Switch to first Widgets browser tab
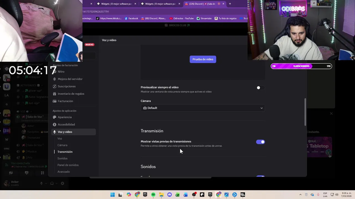 116,4
